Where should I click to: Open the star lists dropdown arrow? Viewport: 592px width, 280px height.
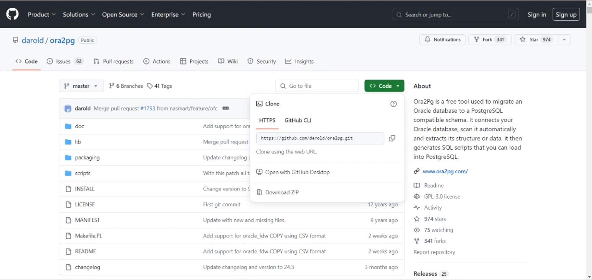[564, 39]
